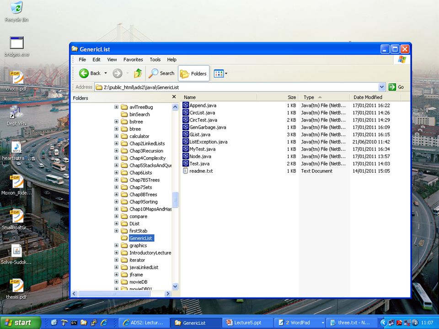Click the Up folder icon
Screen dimensions: 439x329
click(138, 73)
